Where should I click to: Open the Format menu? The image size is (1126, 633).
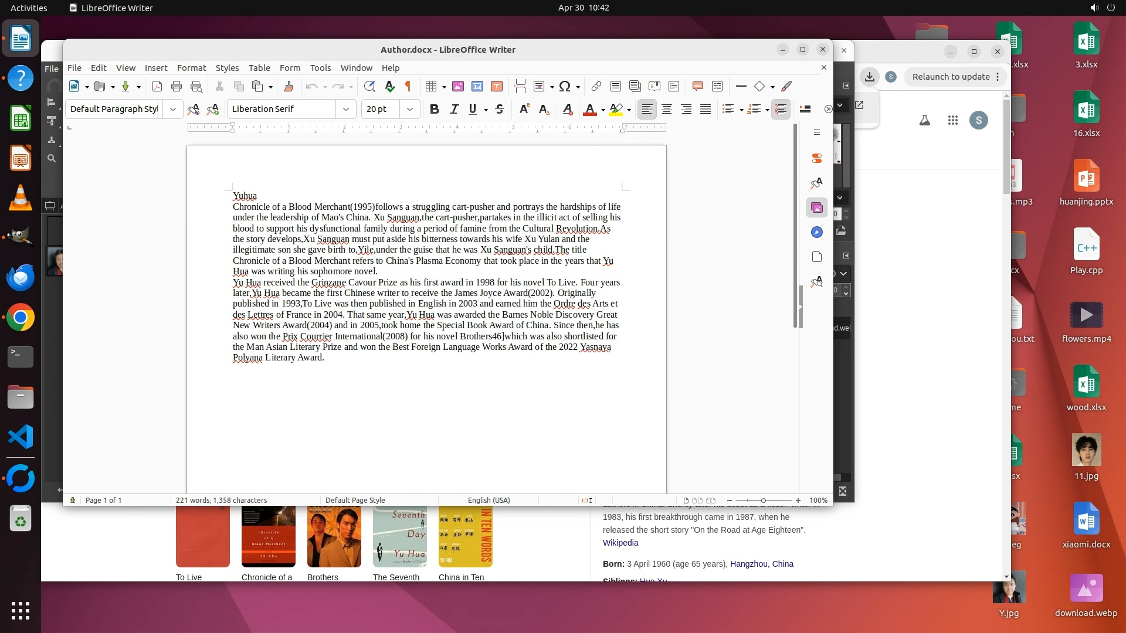click(191, 68)
